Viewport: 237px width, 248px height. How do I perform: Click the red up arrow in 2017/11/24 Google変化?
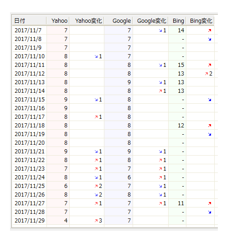click(x=160, y=177)
